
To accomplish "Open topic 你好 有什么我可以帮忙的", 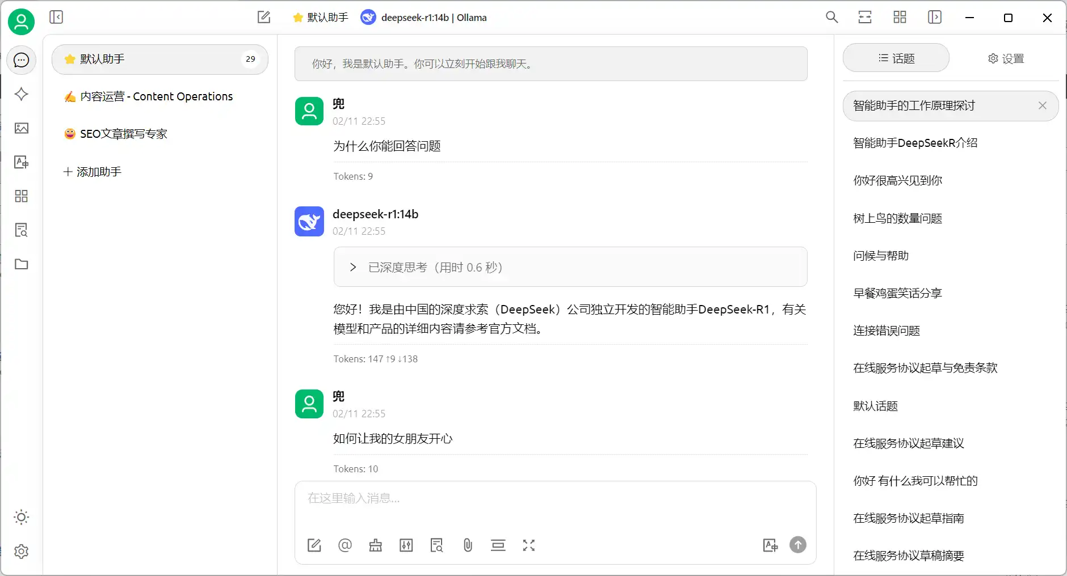I will 951,481.
